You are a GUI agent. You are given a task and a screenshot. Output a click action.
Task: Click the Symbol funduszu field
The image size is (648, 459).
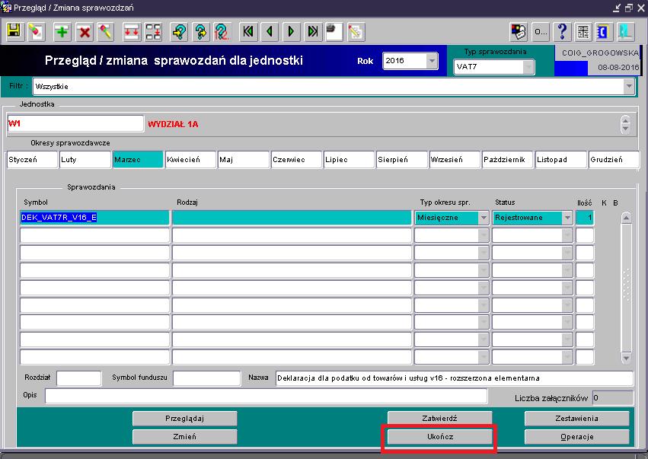[x=206, y=378]
